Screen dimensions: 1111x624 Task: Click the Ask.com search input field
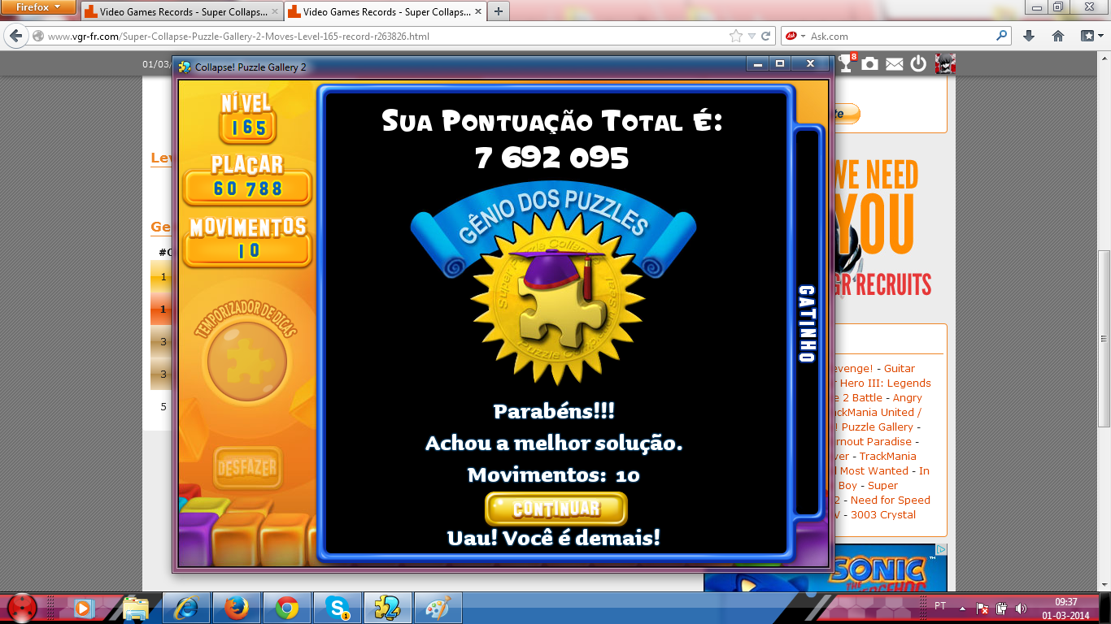(x=899, y=36)
